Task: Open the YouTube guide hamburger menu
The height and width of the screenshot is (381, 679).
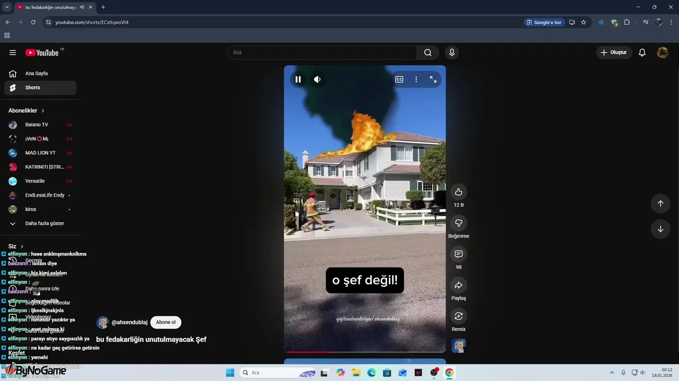Action: tap(13, 52)
